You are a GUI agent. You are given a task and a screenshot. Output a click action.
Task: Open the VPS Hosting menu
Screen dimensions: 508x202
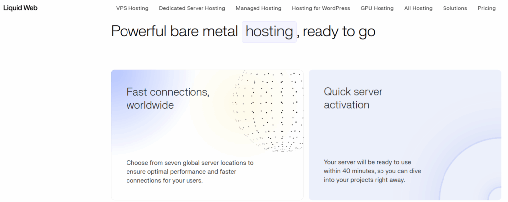(132, 8)
